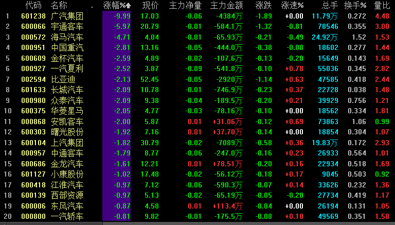
Task: Click price 30.79 for 上汽集团
Action: [x=150, y=143]
